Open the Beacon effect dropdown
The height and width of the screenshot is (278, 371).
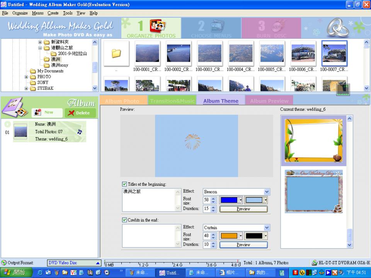267,192
